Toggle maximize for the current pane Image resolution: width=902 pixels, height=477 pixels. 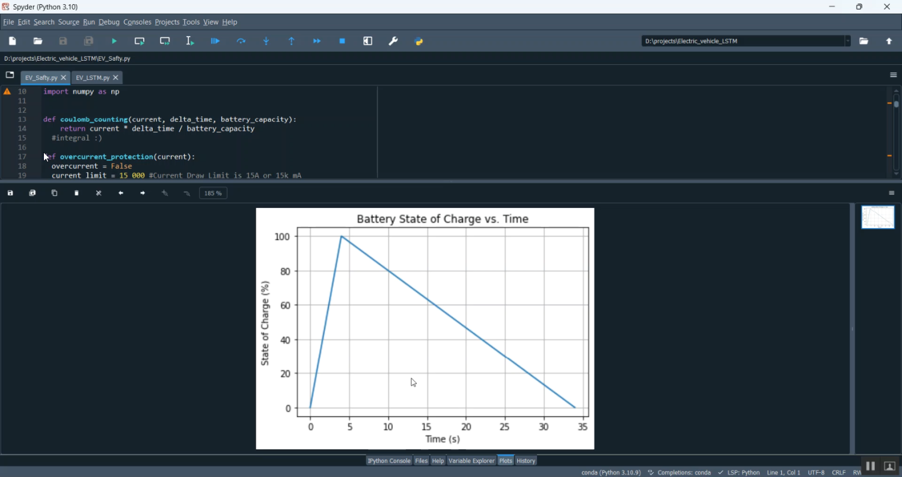[x=367, y=41]
